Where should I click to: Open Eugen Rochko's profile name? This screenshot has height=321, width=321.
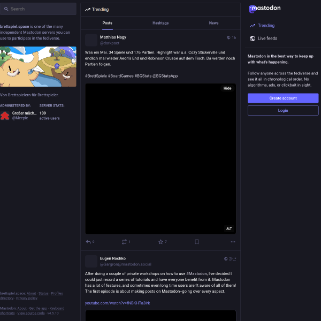pos(113,258)
